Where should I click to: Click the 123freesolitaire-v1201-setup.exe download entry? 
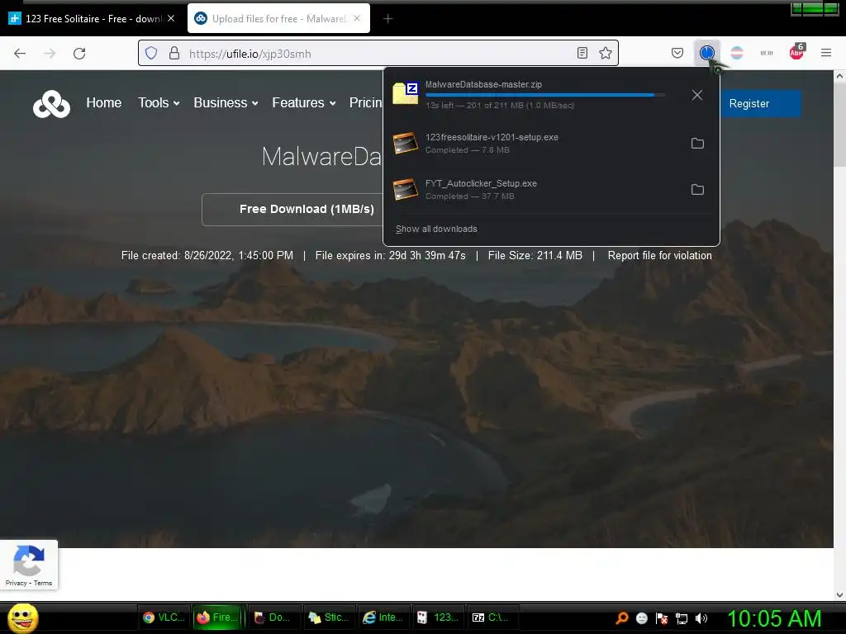coord(551,144)
